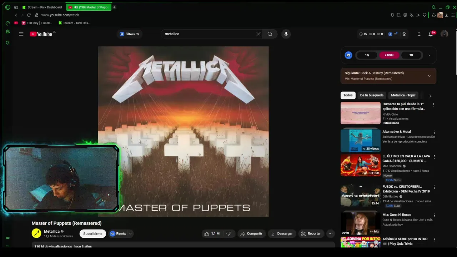Clear the search box with the X
The width and height of the screenshot is (457, 257).
(258, 34)
